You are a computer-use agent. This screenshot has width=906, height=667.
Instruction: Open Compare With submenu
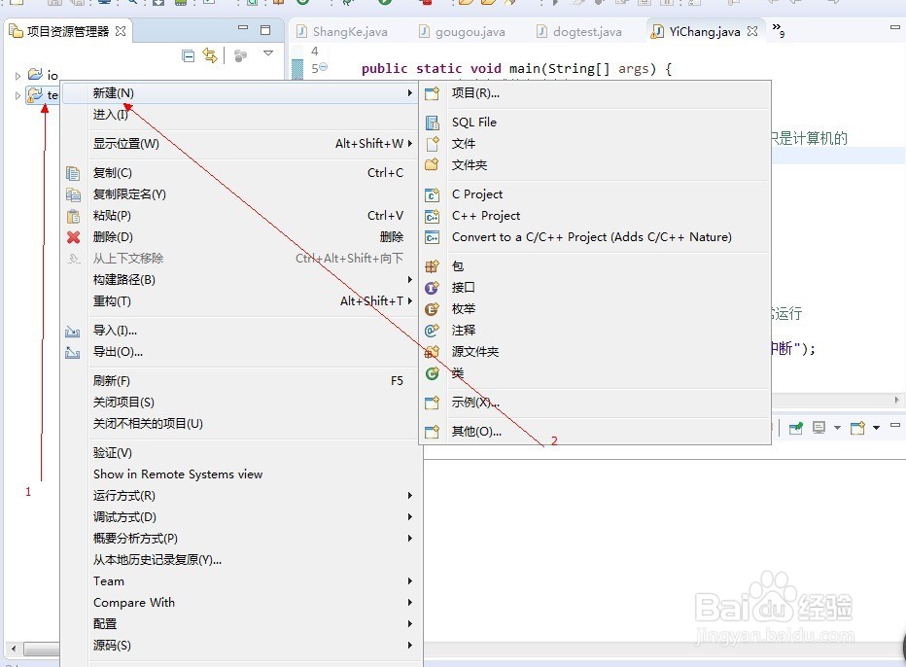point(239,602)
